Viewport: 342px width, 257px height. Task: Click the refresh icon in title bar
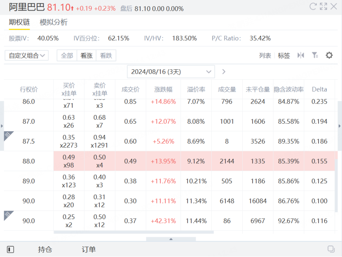click(313, 6)
